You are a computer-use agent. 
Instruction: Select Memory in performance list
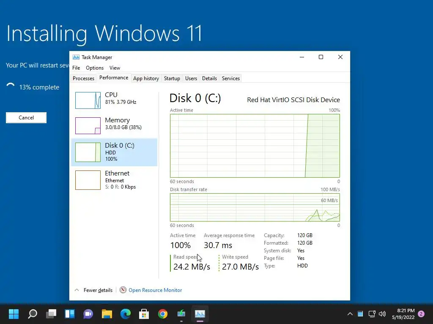114,125
